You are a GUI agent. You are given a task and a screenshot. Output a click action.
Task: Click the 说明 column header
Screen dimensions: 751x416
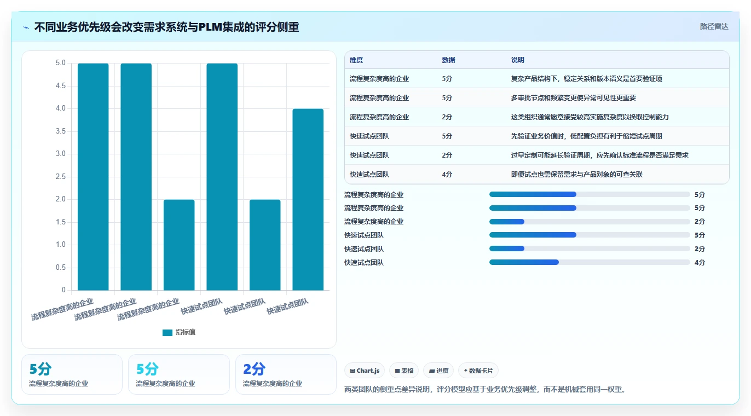517,60
